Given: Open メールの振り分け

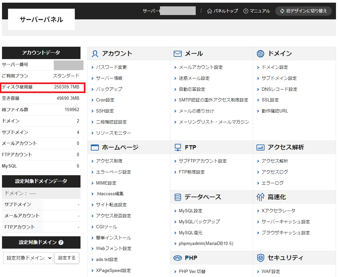Looking at the screenshot, I should [x=196, y=111].
